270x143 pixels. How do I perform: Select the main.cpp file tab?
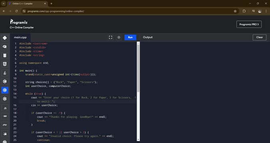click(20, 37)
